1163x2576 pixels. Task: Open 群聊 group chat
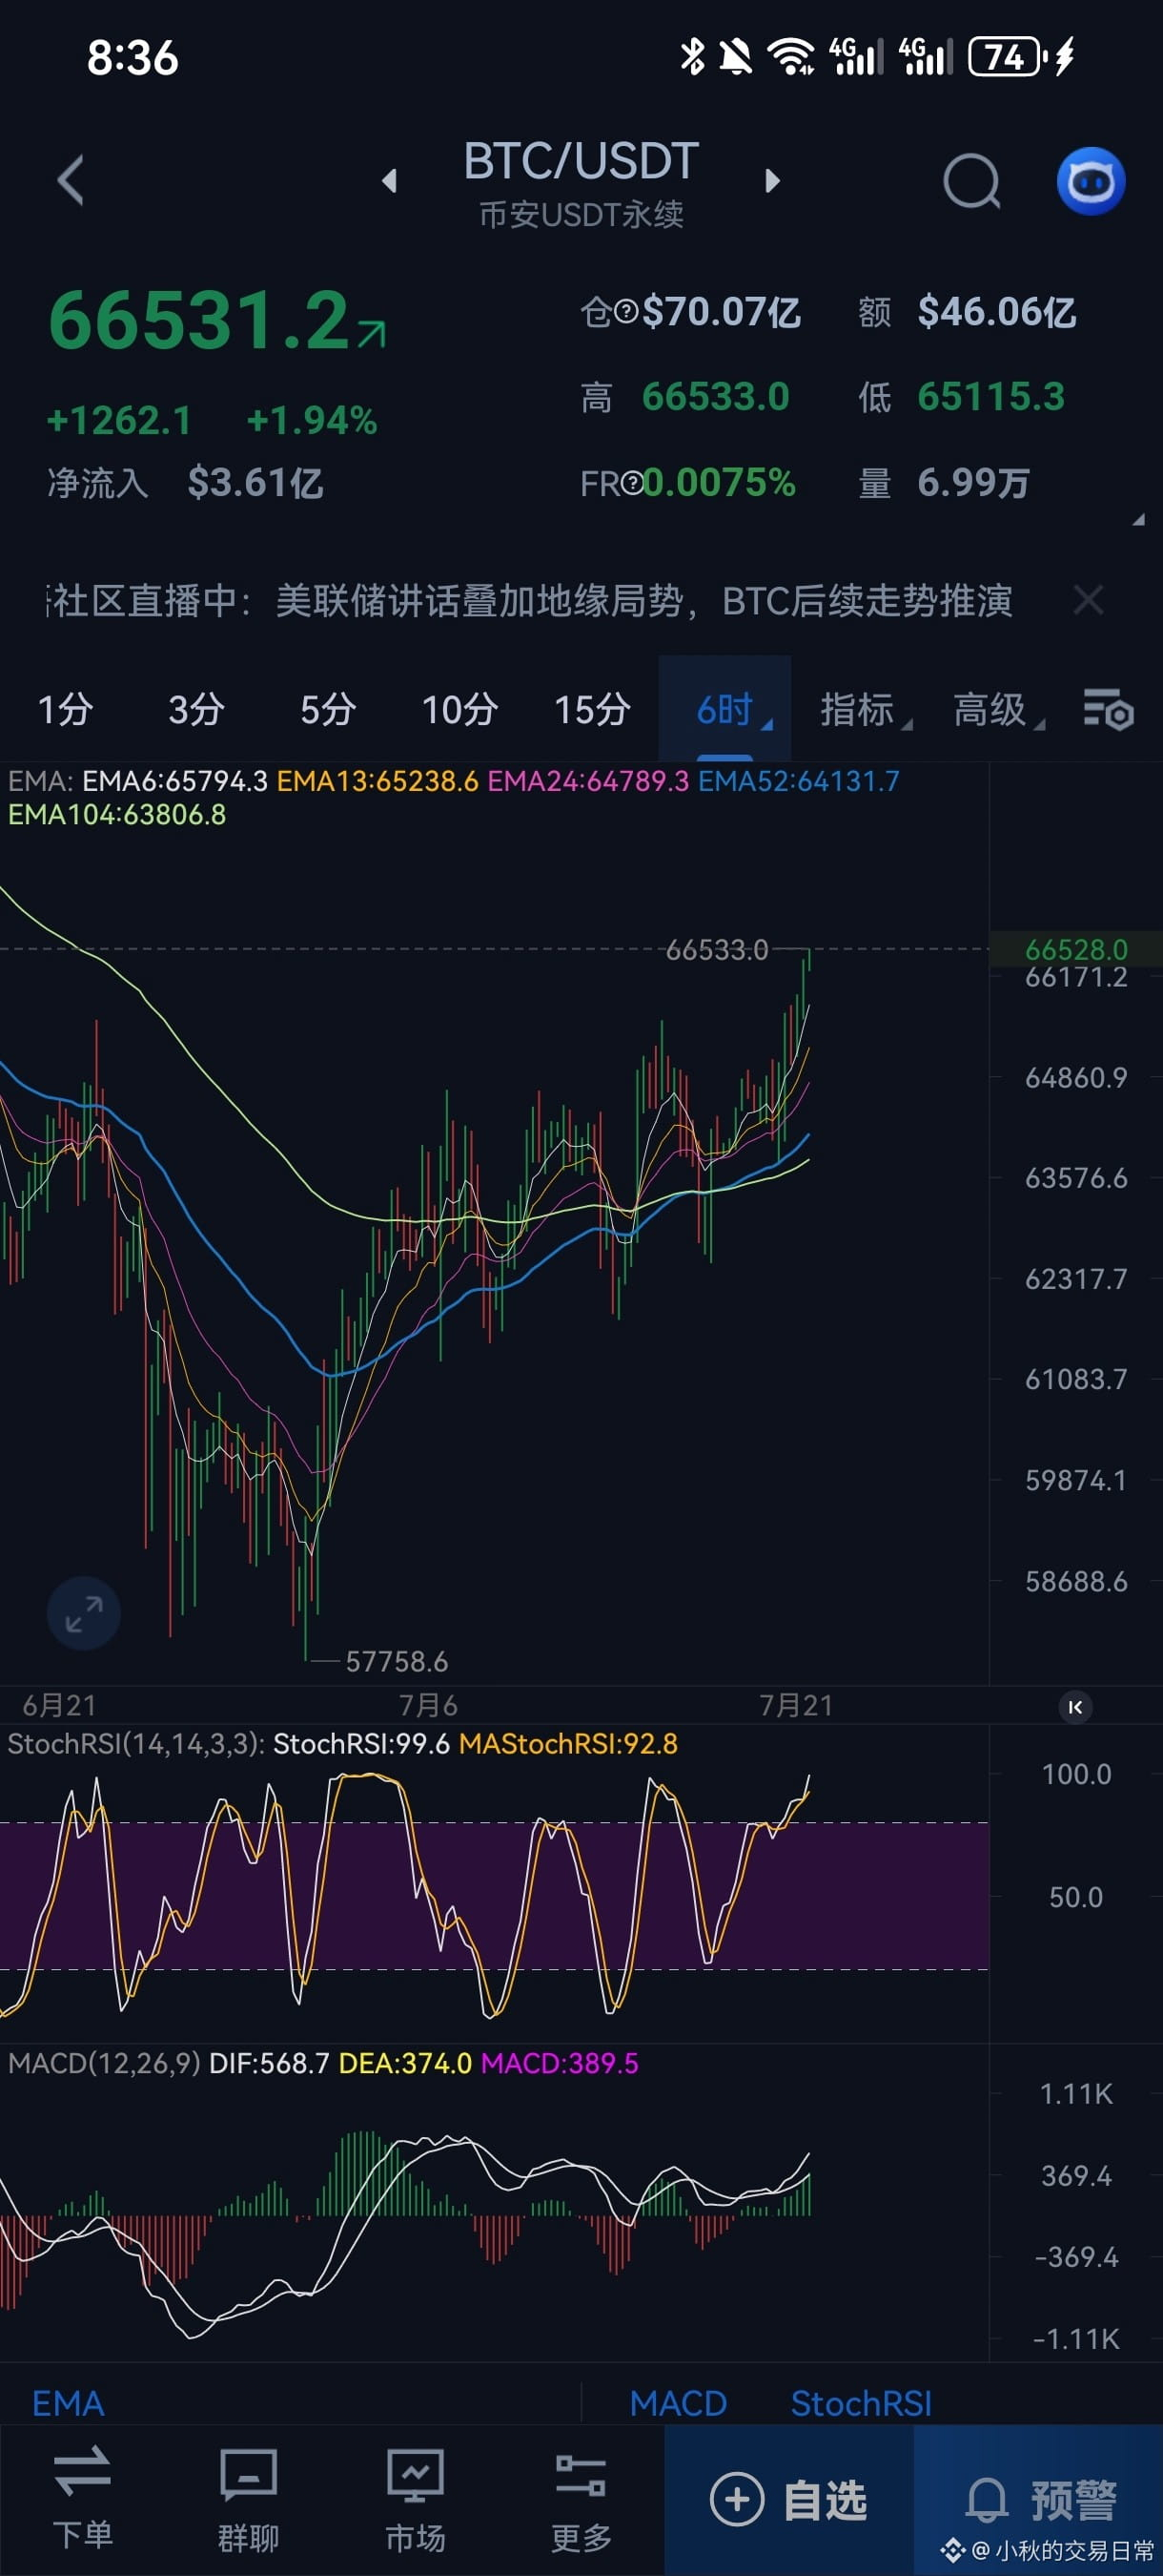tap(249, 2498)
